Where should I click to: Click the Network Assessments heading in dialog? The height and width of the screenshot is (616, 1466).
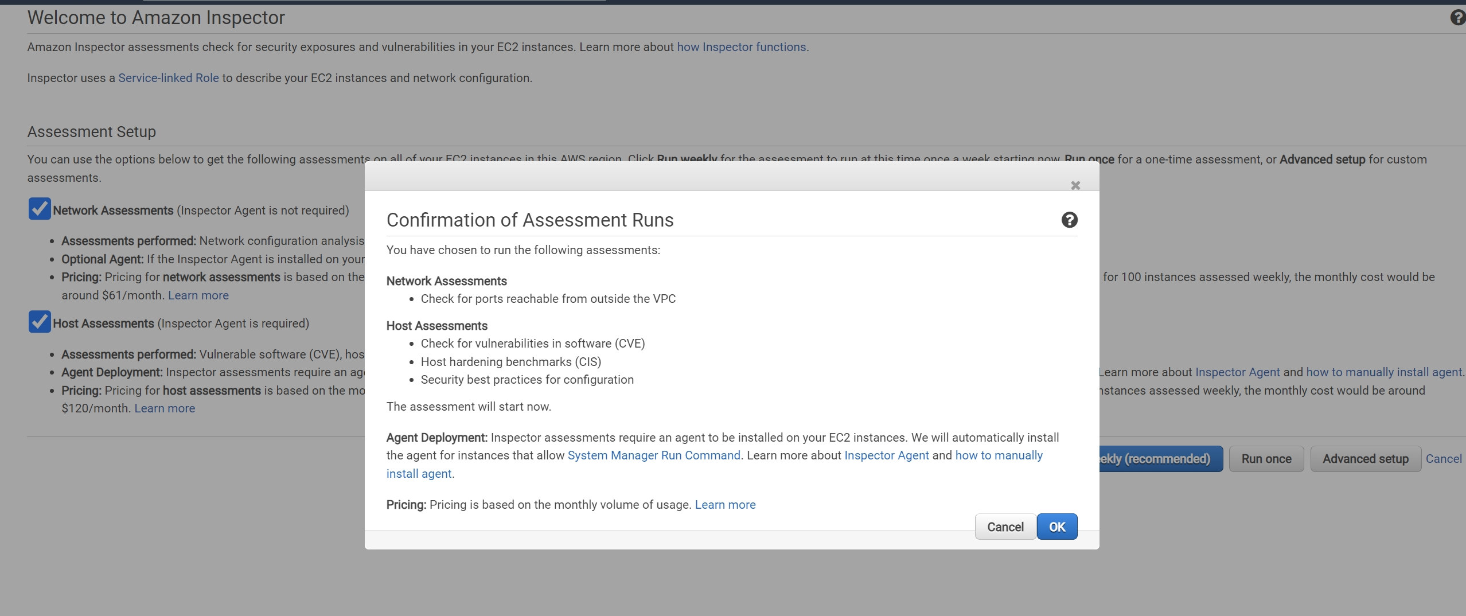pos(447,281)
